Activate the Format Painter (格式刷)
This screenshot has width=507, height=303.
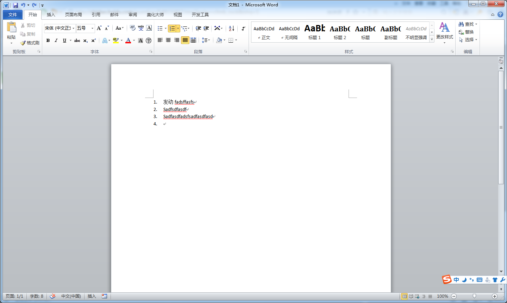click(30, 43)
